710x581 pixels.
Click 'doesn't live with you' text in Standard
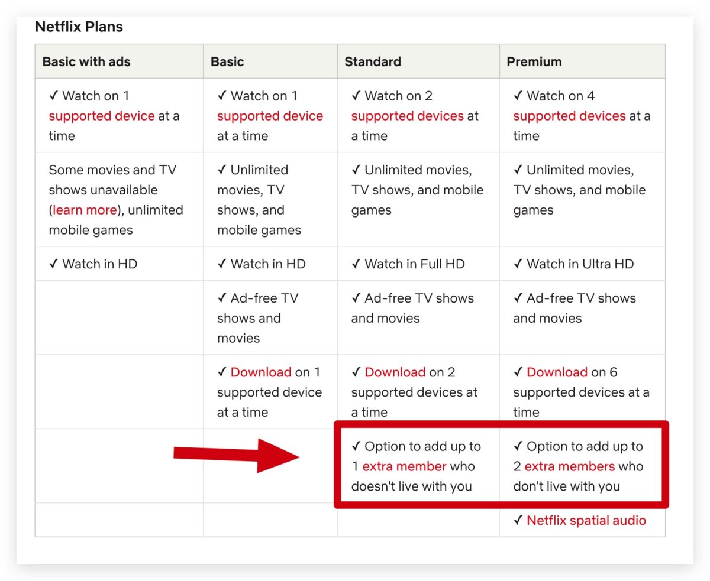[412, 486]
